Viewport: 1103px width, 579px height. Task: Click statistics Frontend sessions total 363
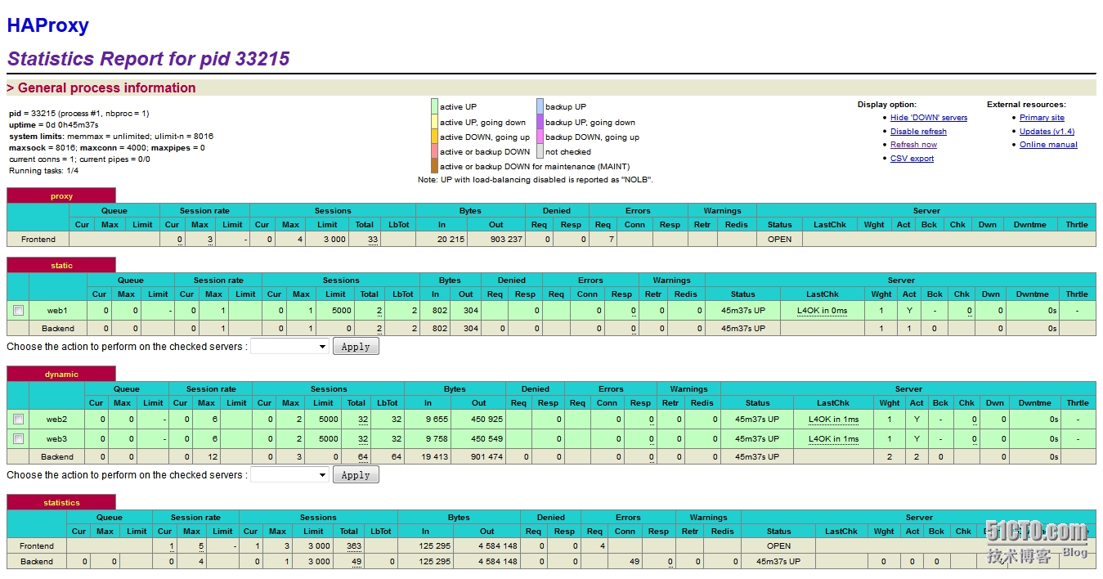coord(354,546)
